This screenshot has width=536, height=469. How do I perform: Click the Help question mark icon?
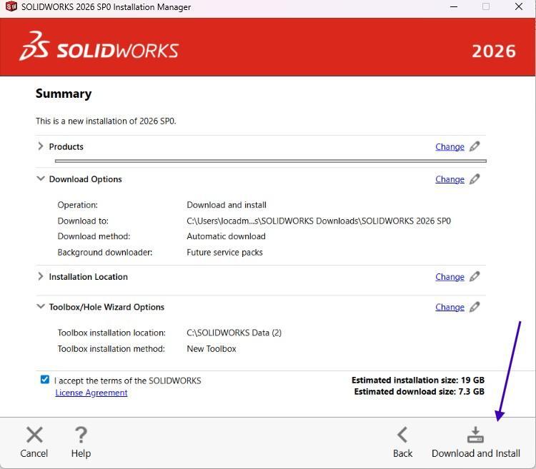click(81, 435)
